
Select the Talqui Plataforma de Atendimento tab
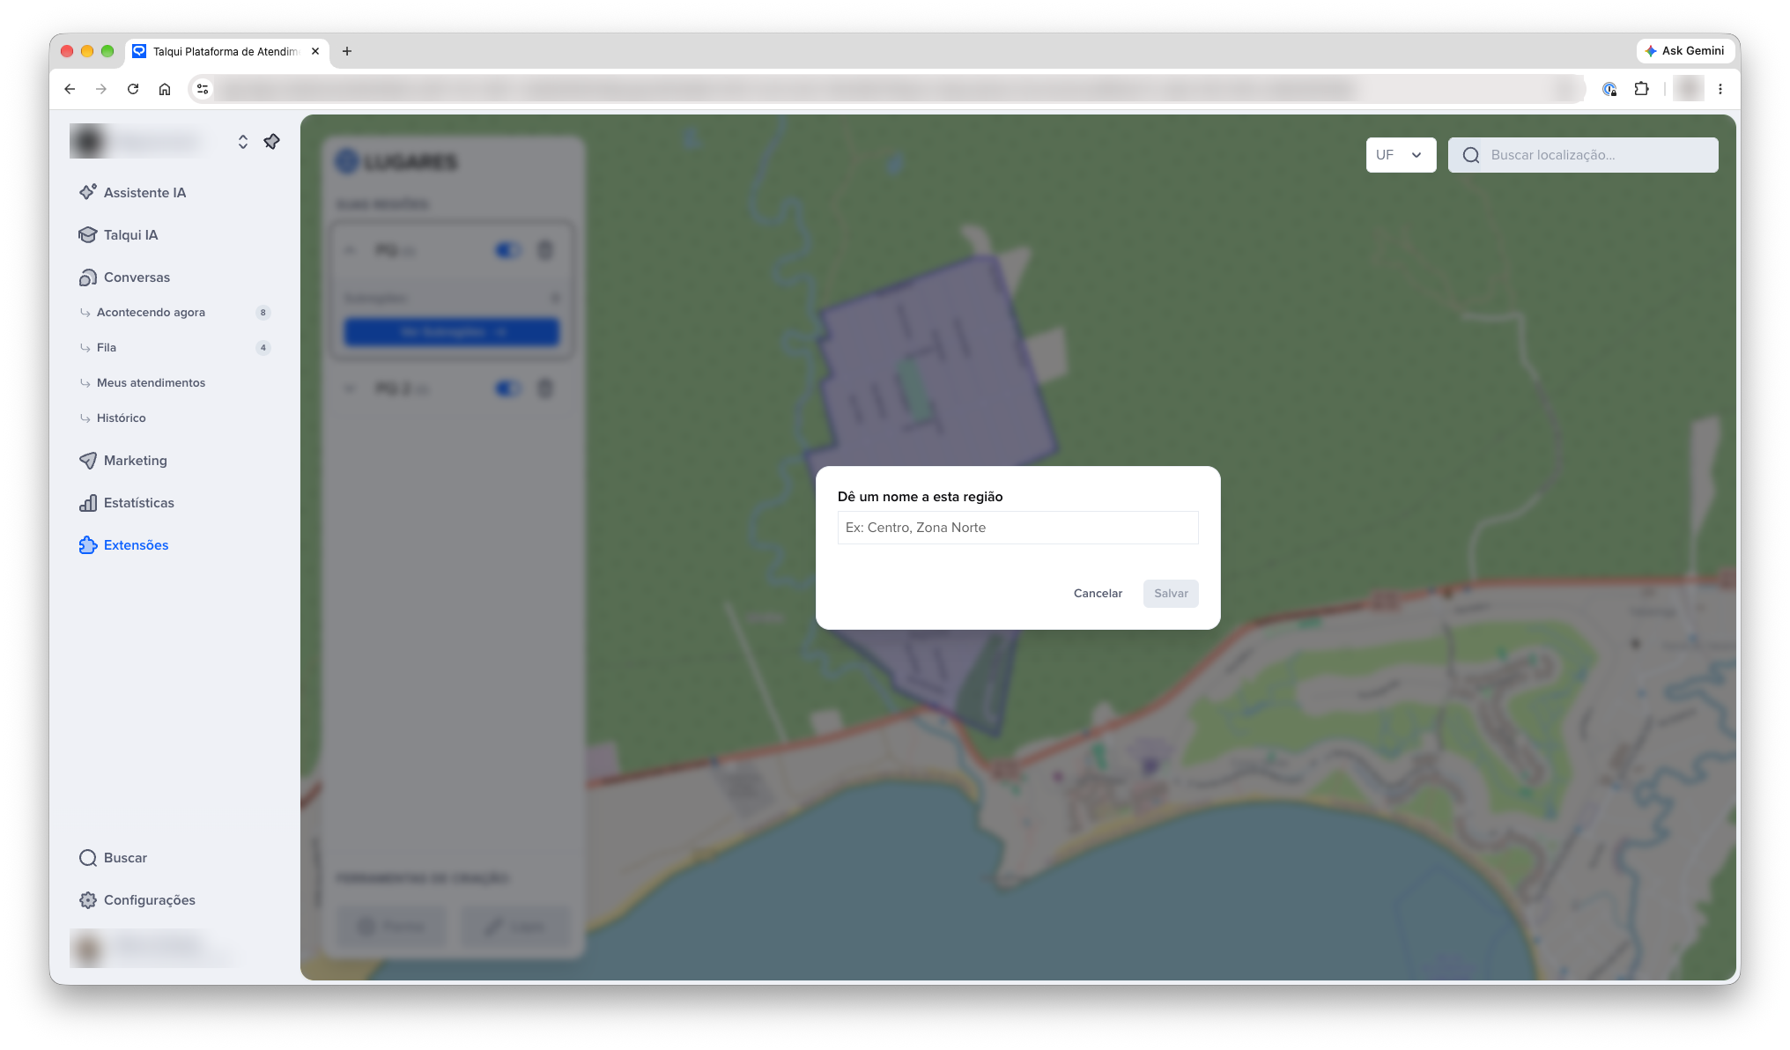pyautogui.click(x=227, y=51)
